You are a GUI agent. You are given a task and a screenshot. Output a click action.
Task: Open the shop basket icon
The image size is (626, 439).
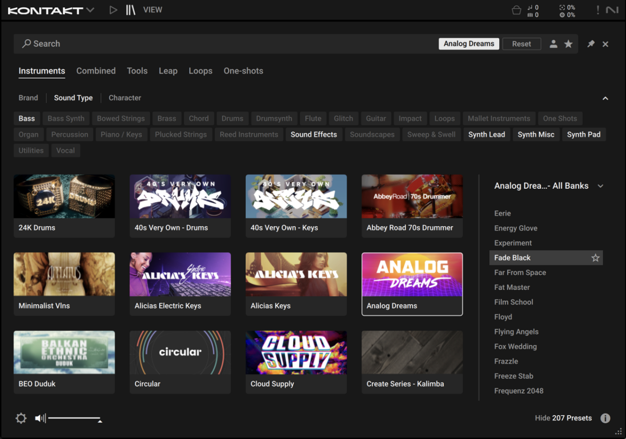[516, 10]
